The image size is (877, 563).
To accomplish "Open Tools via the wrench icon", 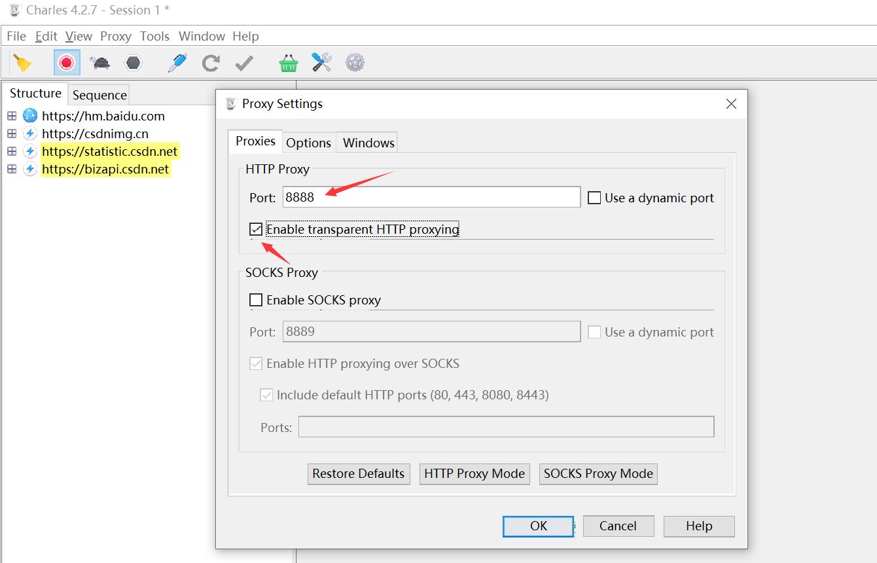I will tap(321, 63).
